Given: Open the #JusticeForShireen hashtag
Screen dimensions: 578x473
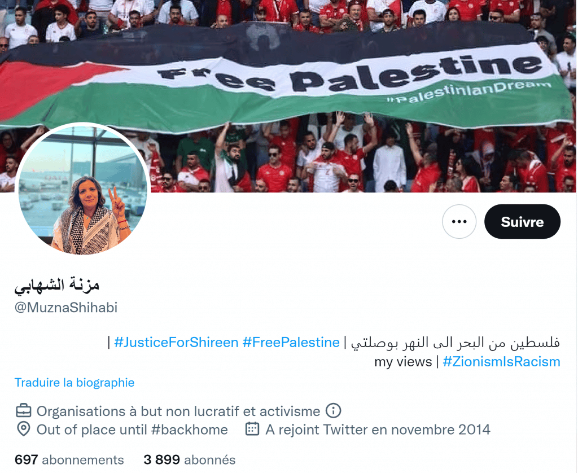Looking at the screenshot, I should coord(176,343).
